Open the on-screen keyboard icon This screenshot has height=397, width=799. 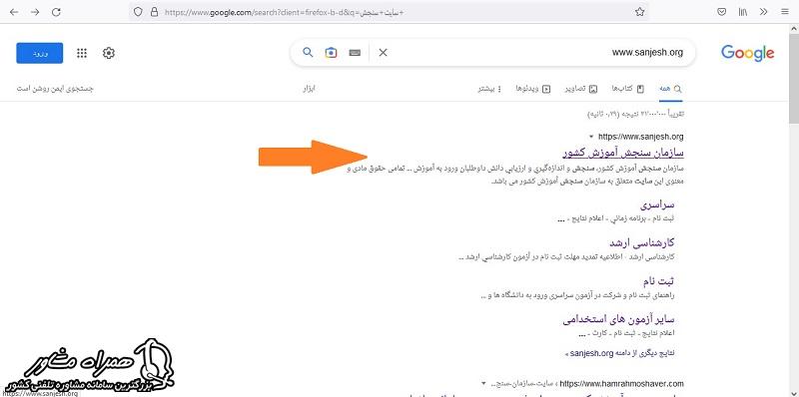(356, 53)
